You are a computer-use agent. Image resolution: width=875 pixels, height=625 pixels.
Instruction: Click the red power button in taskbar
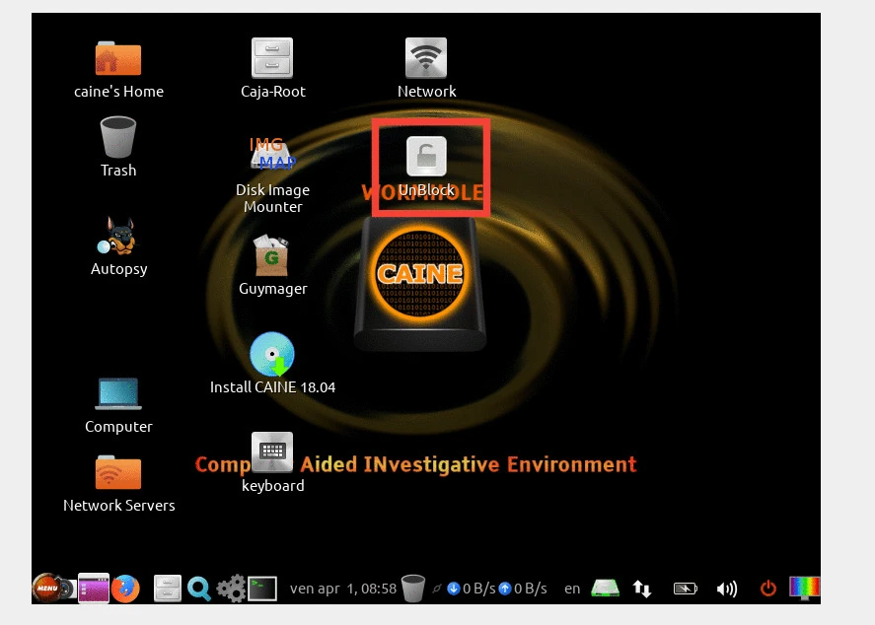click(x=768, y=589)
